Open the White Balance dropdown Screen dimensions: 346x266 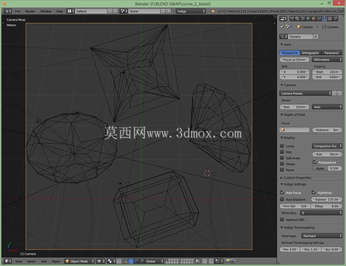(x=321, y=213)
